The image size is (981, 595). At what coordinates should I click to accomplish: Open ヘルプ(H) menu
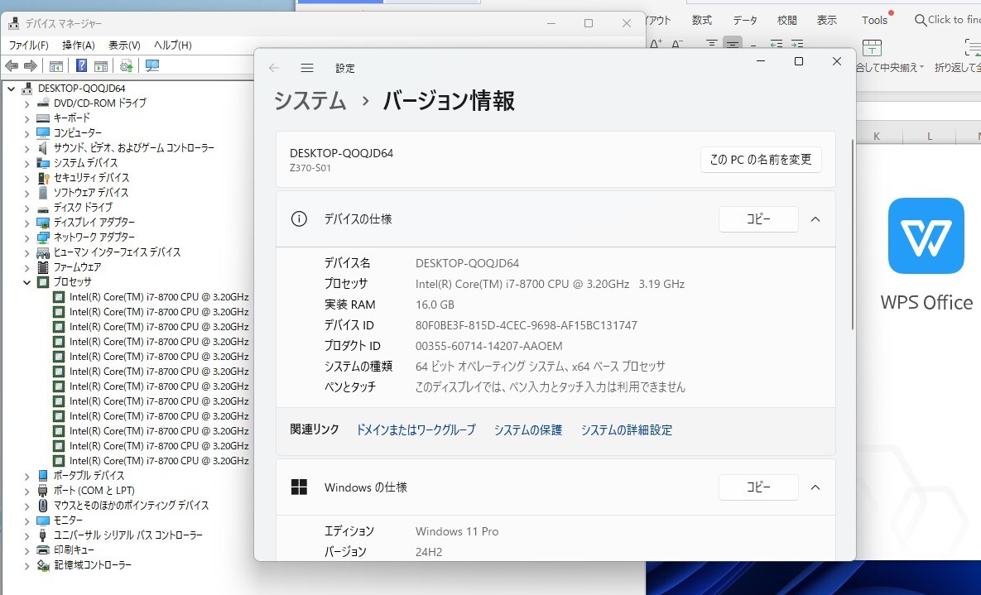[x=173, y=45]
